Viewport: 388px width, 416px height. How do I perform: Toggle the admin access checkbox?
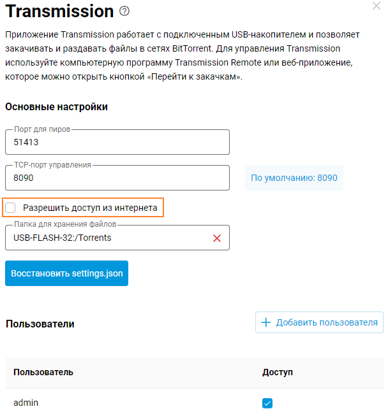(267, 403)
